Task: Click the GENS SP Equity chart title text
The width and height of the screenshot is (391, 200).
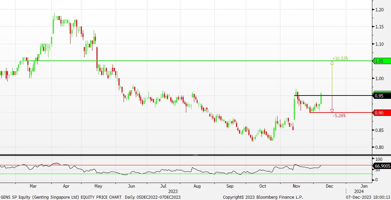Action: coord(61,197)
